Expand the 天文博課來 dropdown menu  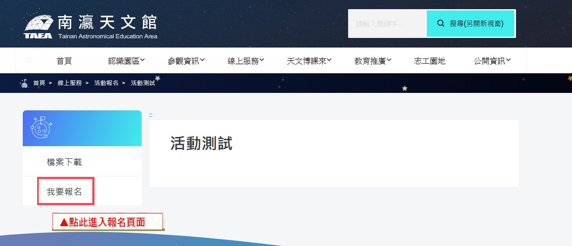tap(309, 61)
